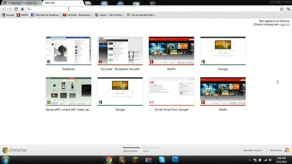Open the second-row Google thumbnail

[120, 92]
